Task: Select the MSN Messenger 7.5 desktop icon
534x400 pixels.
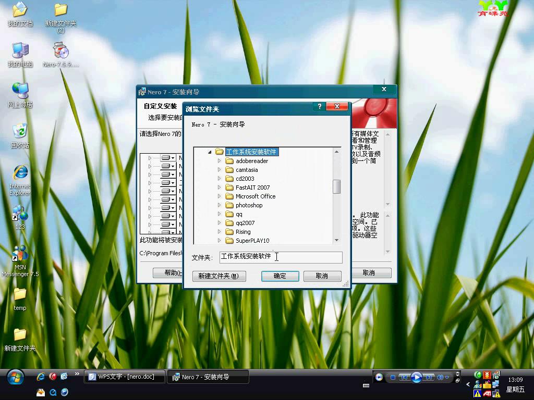Action: click(20, 261)
